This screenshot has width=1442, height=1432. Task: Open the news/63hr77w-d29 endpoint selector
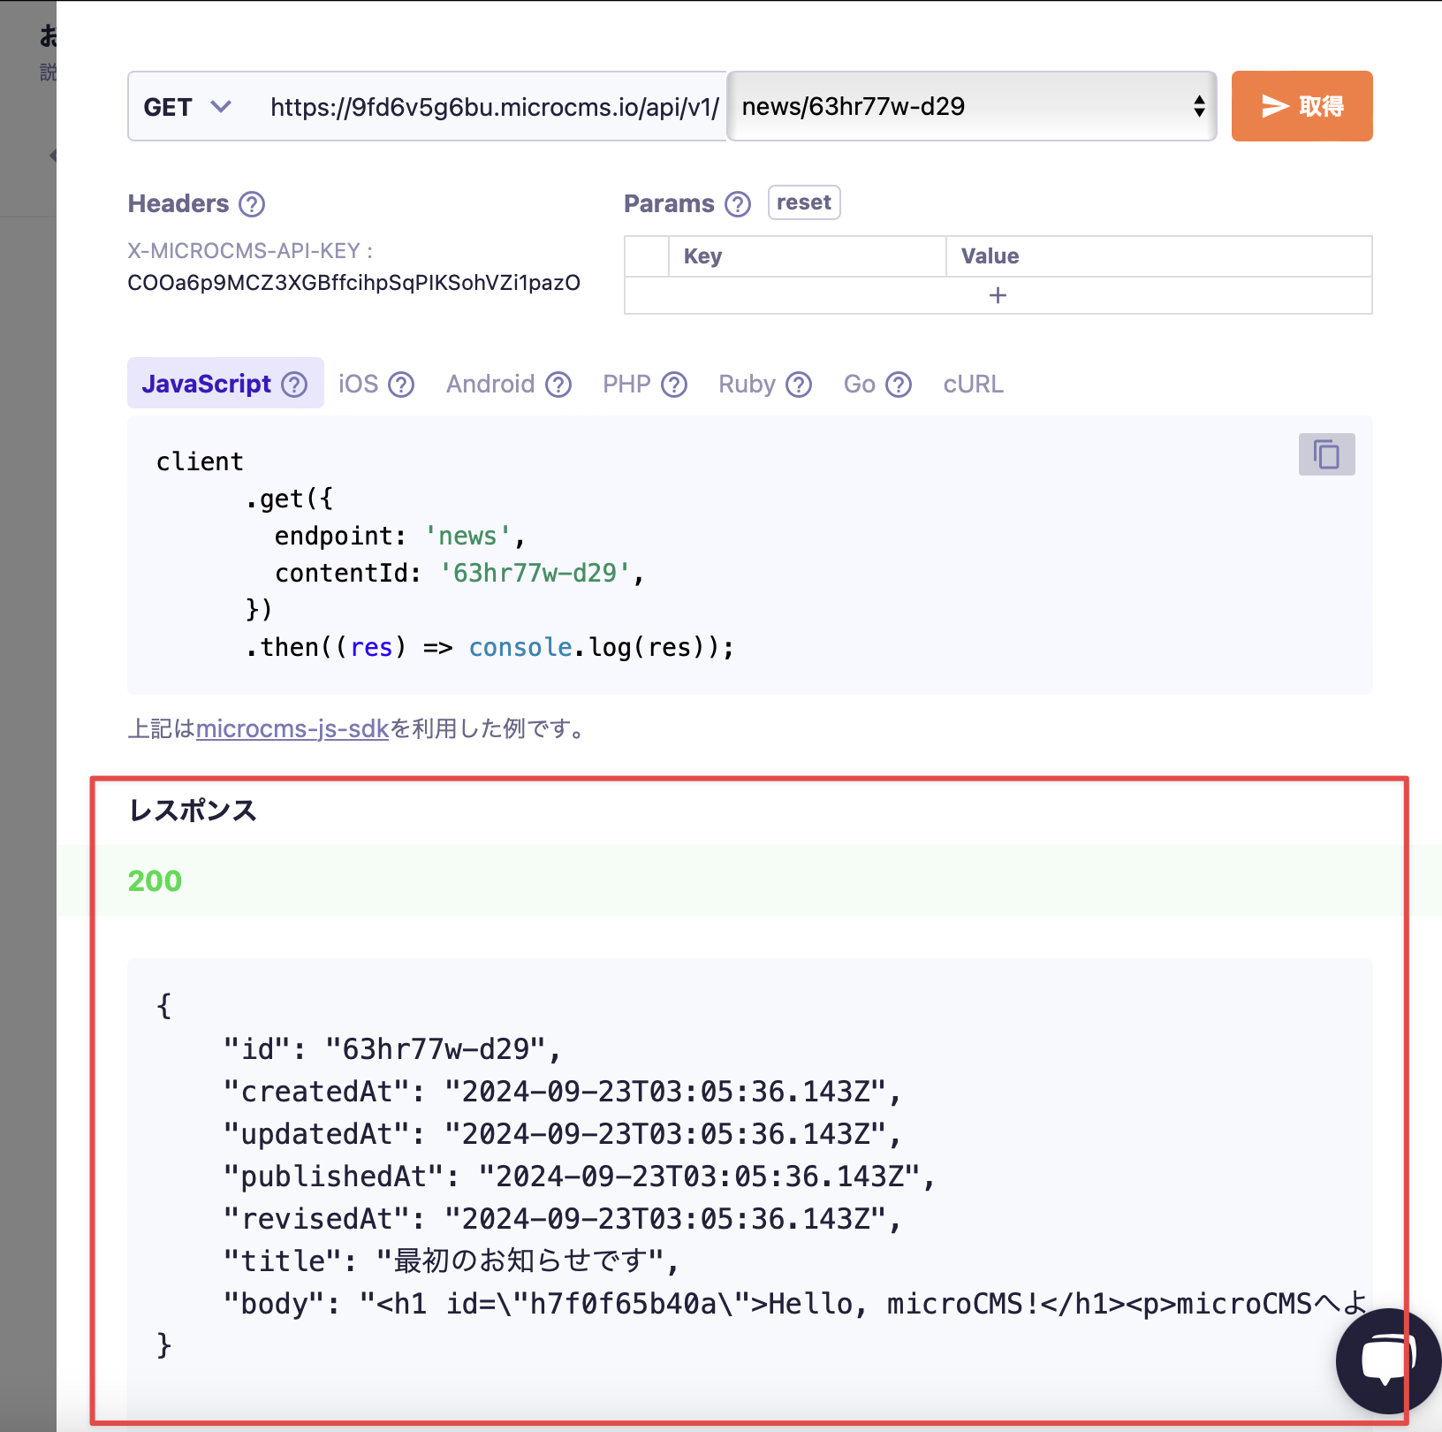tap(971, 107)
